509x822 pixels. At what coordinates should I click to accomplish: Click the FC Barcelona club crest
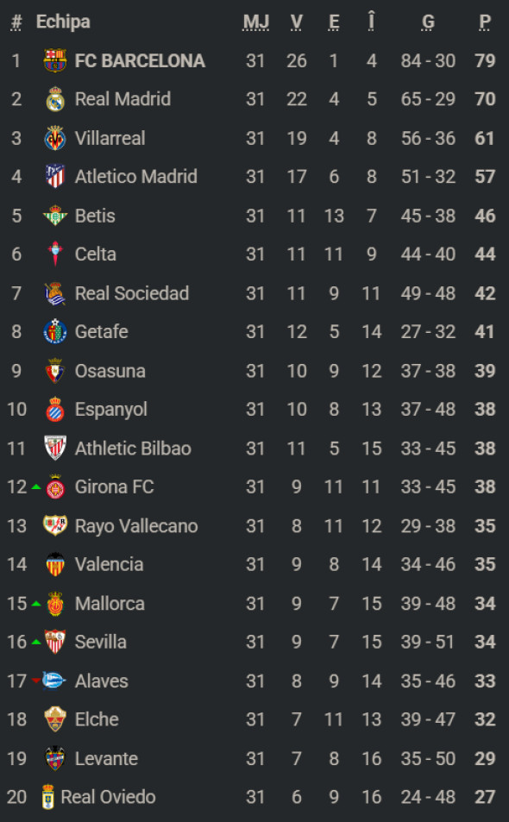[54, 60]
